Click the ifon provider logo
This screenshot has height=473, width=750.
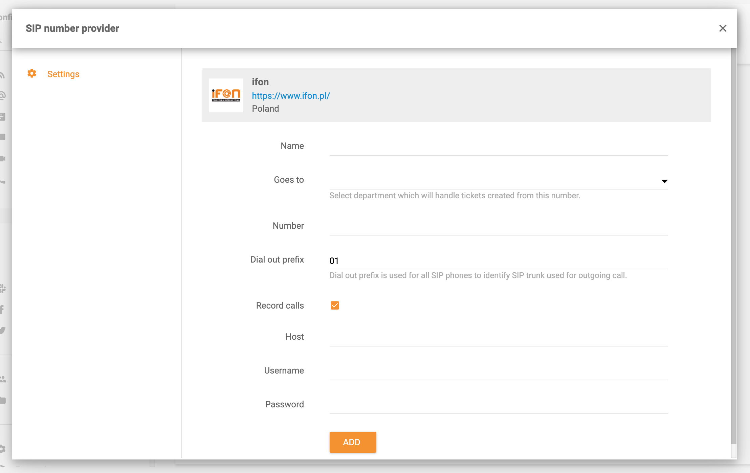[226, 95]
